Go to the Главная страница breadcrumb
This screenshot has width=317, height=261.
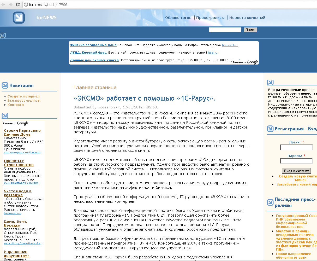coord(95,87)
